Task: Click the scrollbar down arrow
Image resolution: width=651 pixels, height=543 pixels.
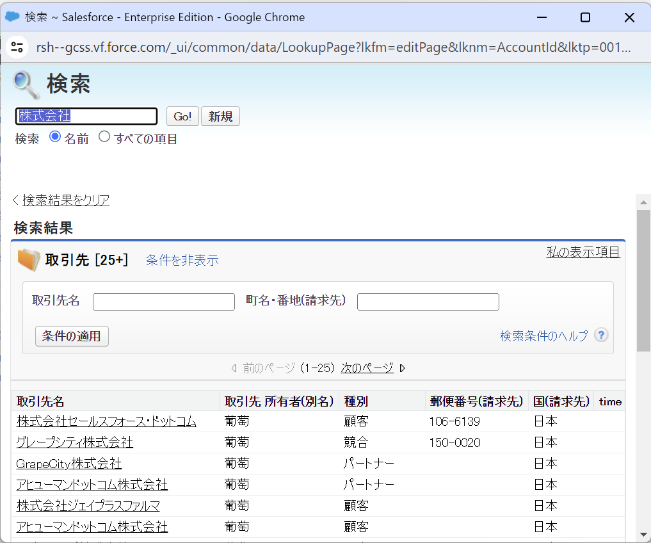Action: (x=643, y=535)
